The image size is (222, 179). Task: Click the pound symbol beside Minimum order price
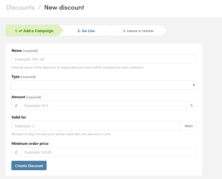coord(16,152)
